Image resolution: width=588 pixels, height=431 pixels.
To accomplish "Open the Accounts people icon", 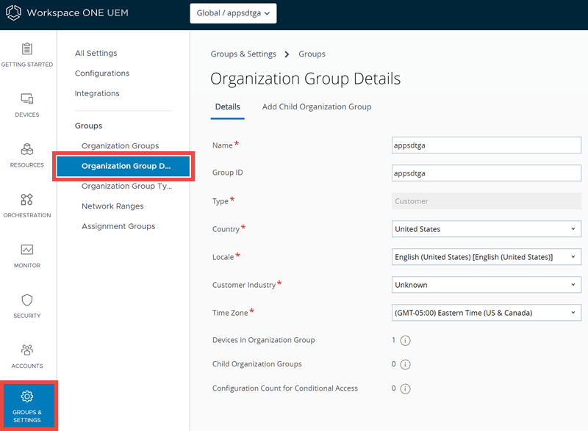I will coord(27,350).
